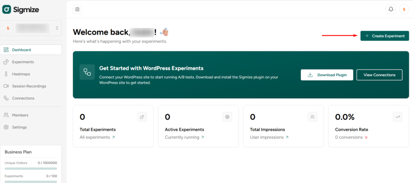Click the arrow beside User impressions
The height and width of the screenshot is (183, 413).
pyautogui.click(x=287, y=137)
